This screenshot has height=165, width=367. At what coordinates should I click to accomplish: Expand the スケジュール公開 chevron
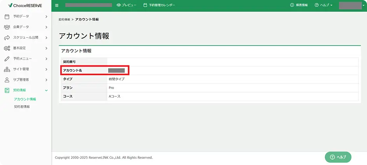46,38
